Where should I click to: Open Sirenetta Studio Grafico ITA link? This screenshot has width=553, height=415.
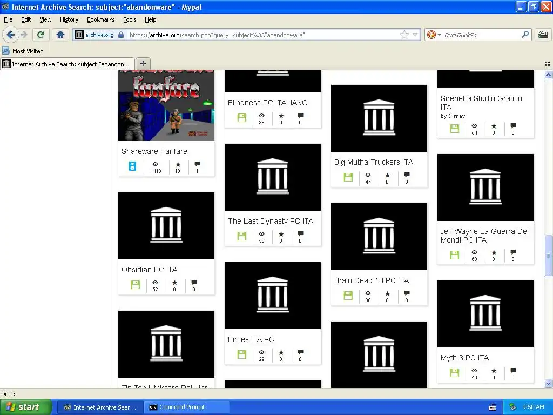click(x=481, y=102)
